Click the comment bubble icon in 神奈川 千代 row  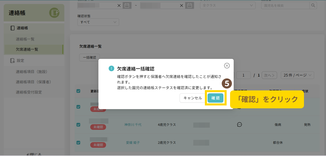239,125
